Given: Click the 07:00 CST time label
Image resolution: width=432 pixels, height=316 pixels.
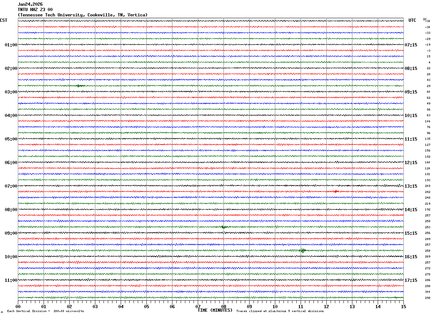Looking at the screenshot, I should coord(11,186).
